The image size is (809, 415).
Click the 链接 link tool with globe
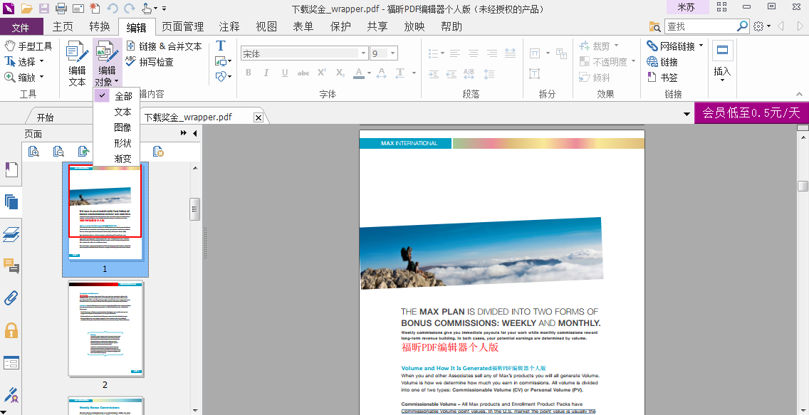662,62
